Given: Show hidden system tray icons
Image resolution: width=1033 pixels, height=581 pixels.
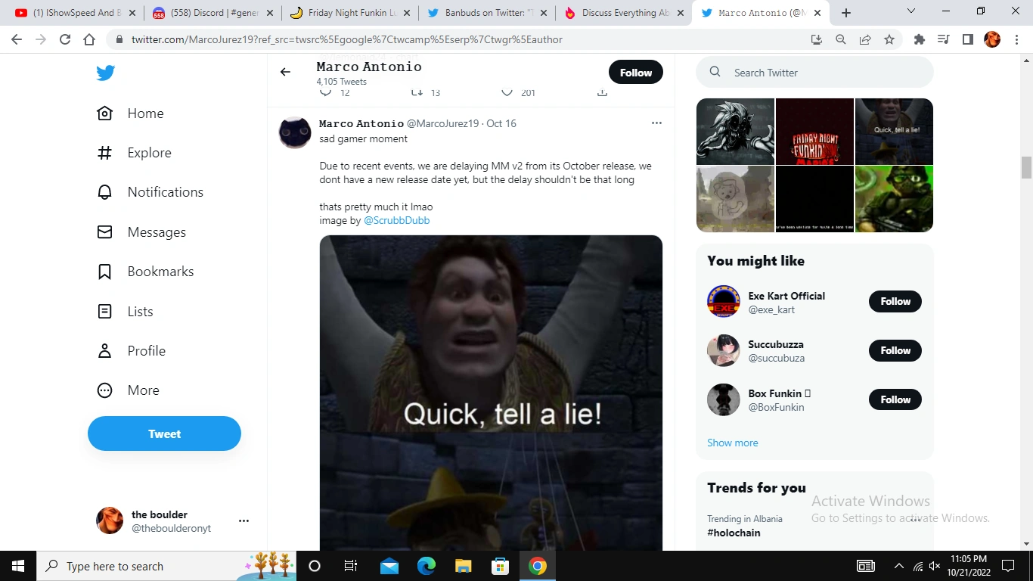Looking at the screenshot, I should [x=899, y=566].
